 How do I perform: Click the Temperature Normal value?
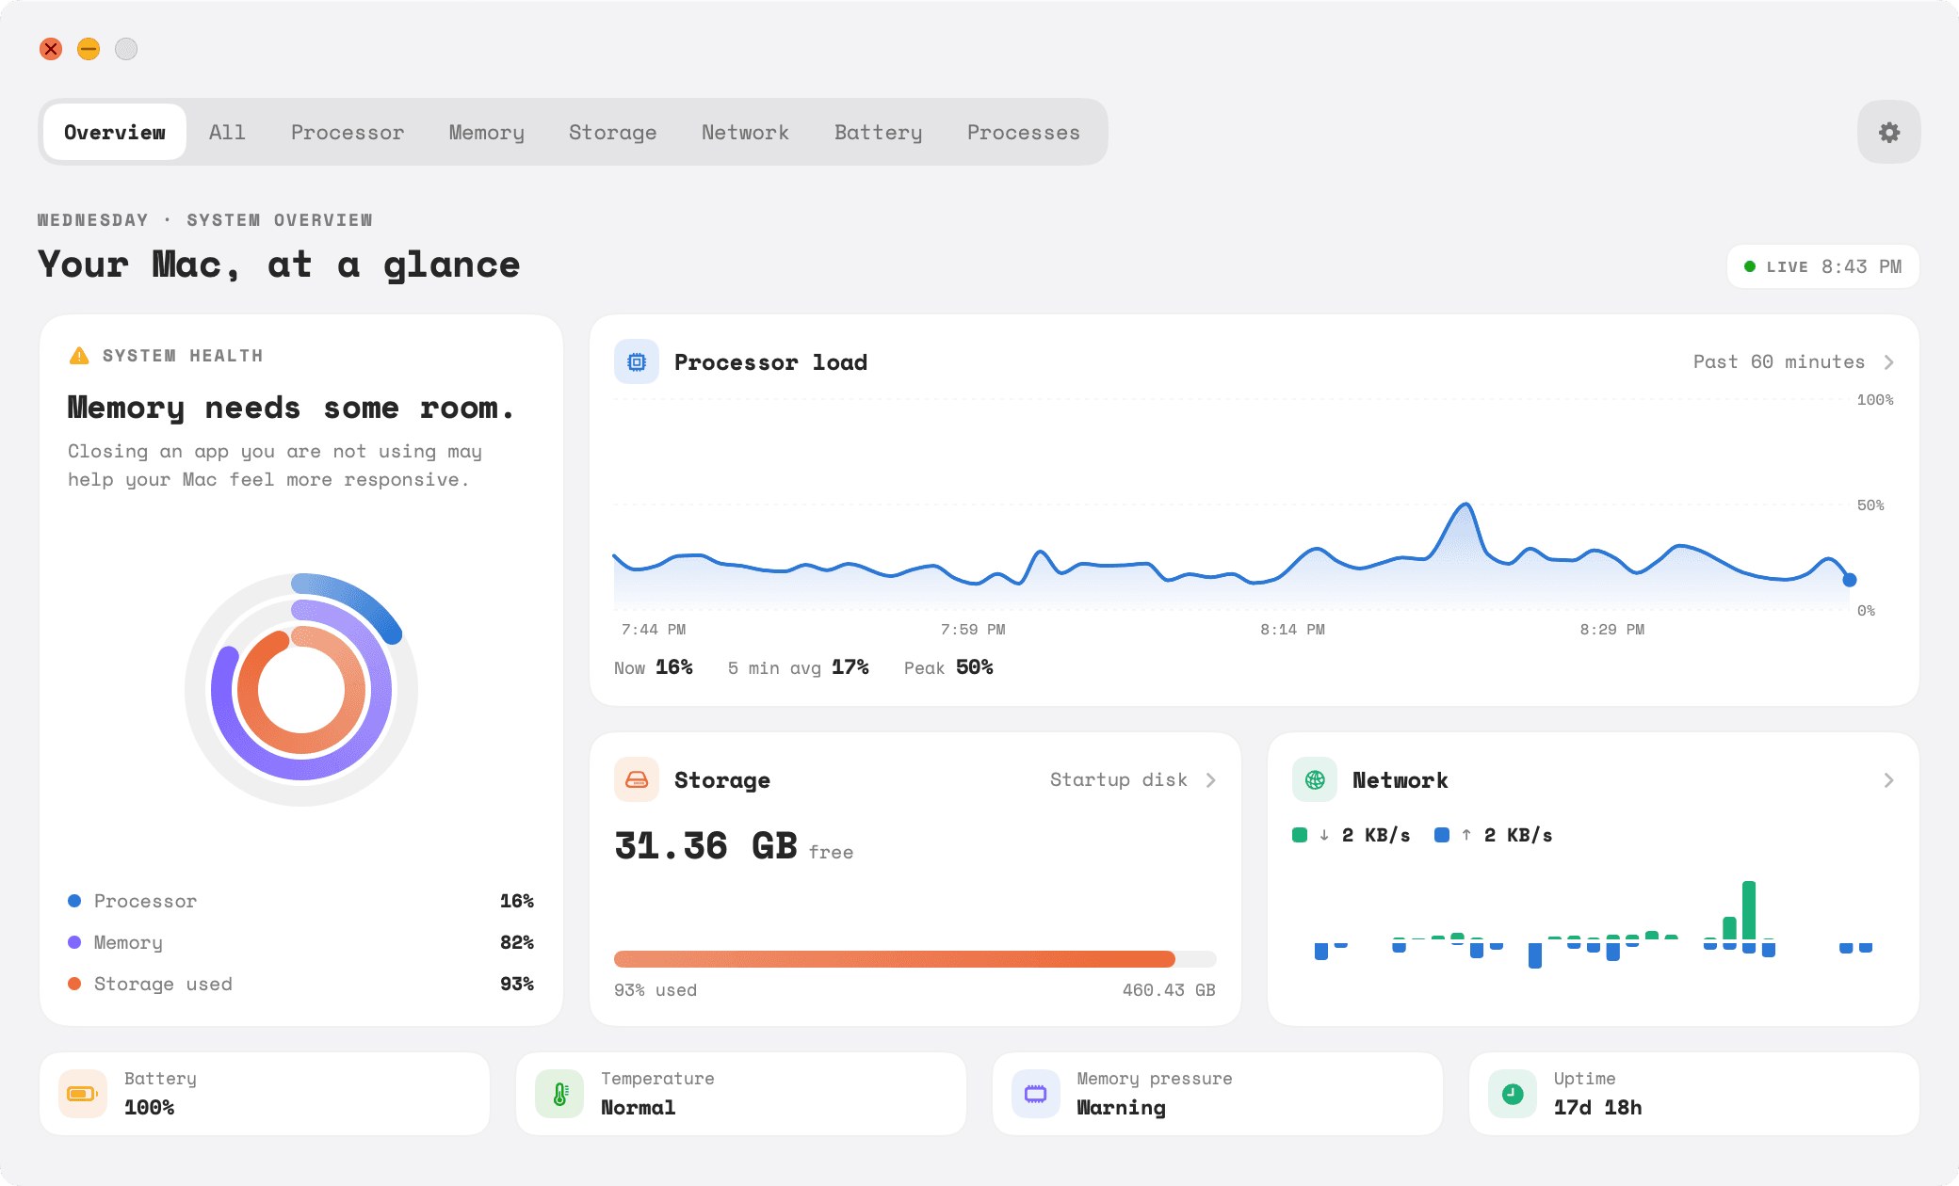(638, 1108)
